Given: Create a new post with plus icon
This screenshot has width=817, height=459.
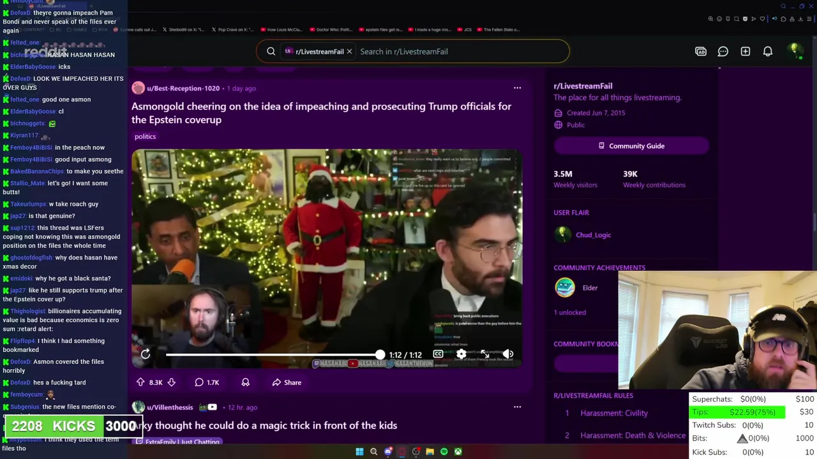Looking at the screenshot, I should tap(746, 52).
